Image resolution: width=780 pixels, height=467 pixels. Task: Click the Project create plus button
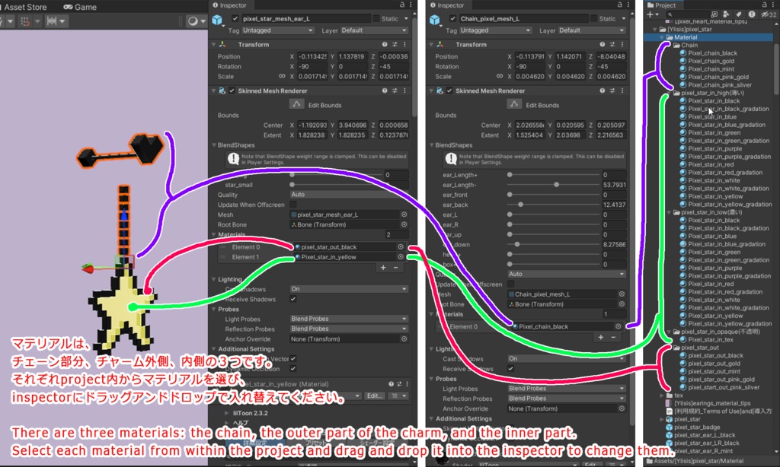650,14
